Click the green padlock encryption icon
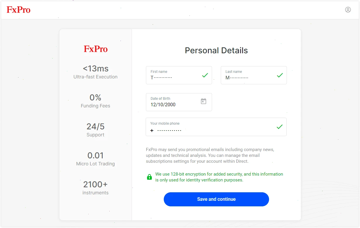This screenshot has width=360, height=228. click(149, 177)
